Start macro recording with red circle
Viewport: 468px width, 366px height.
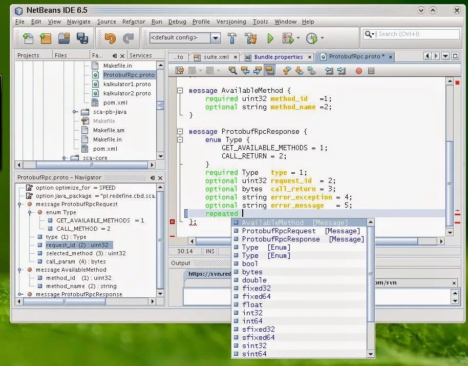[359, 71]
